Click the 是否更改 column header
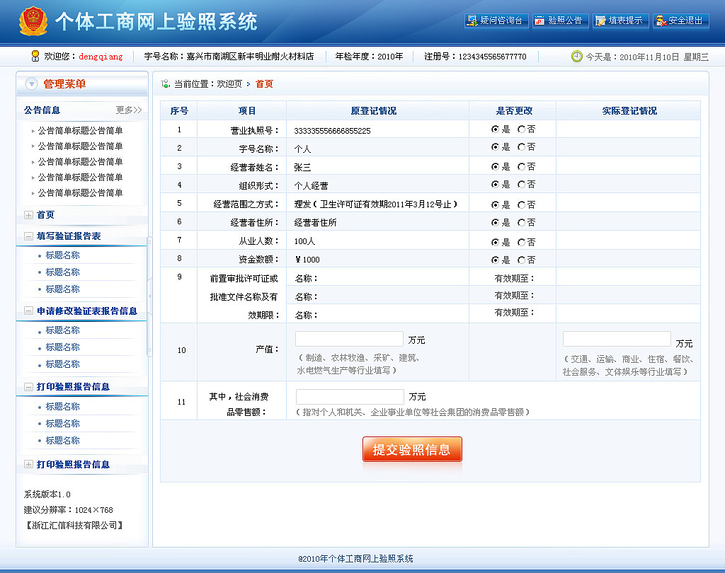This screenshot has height=573, width=725. [514, 111]
